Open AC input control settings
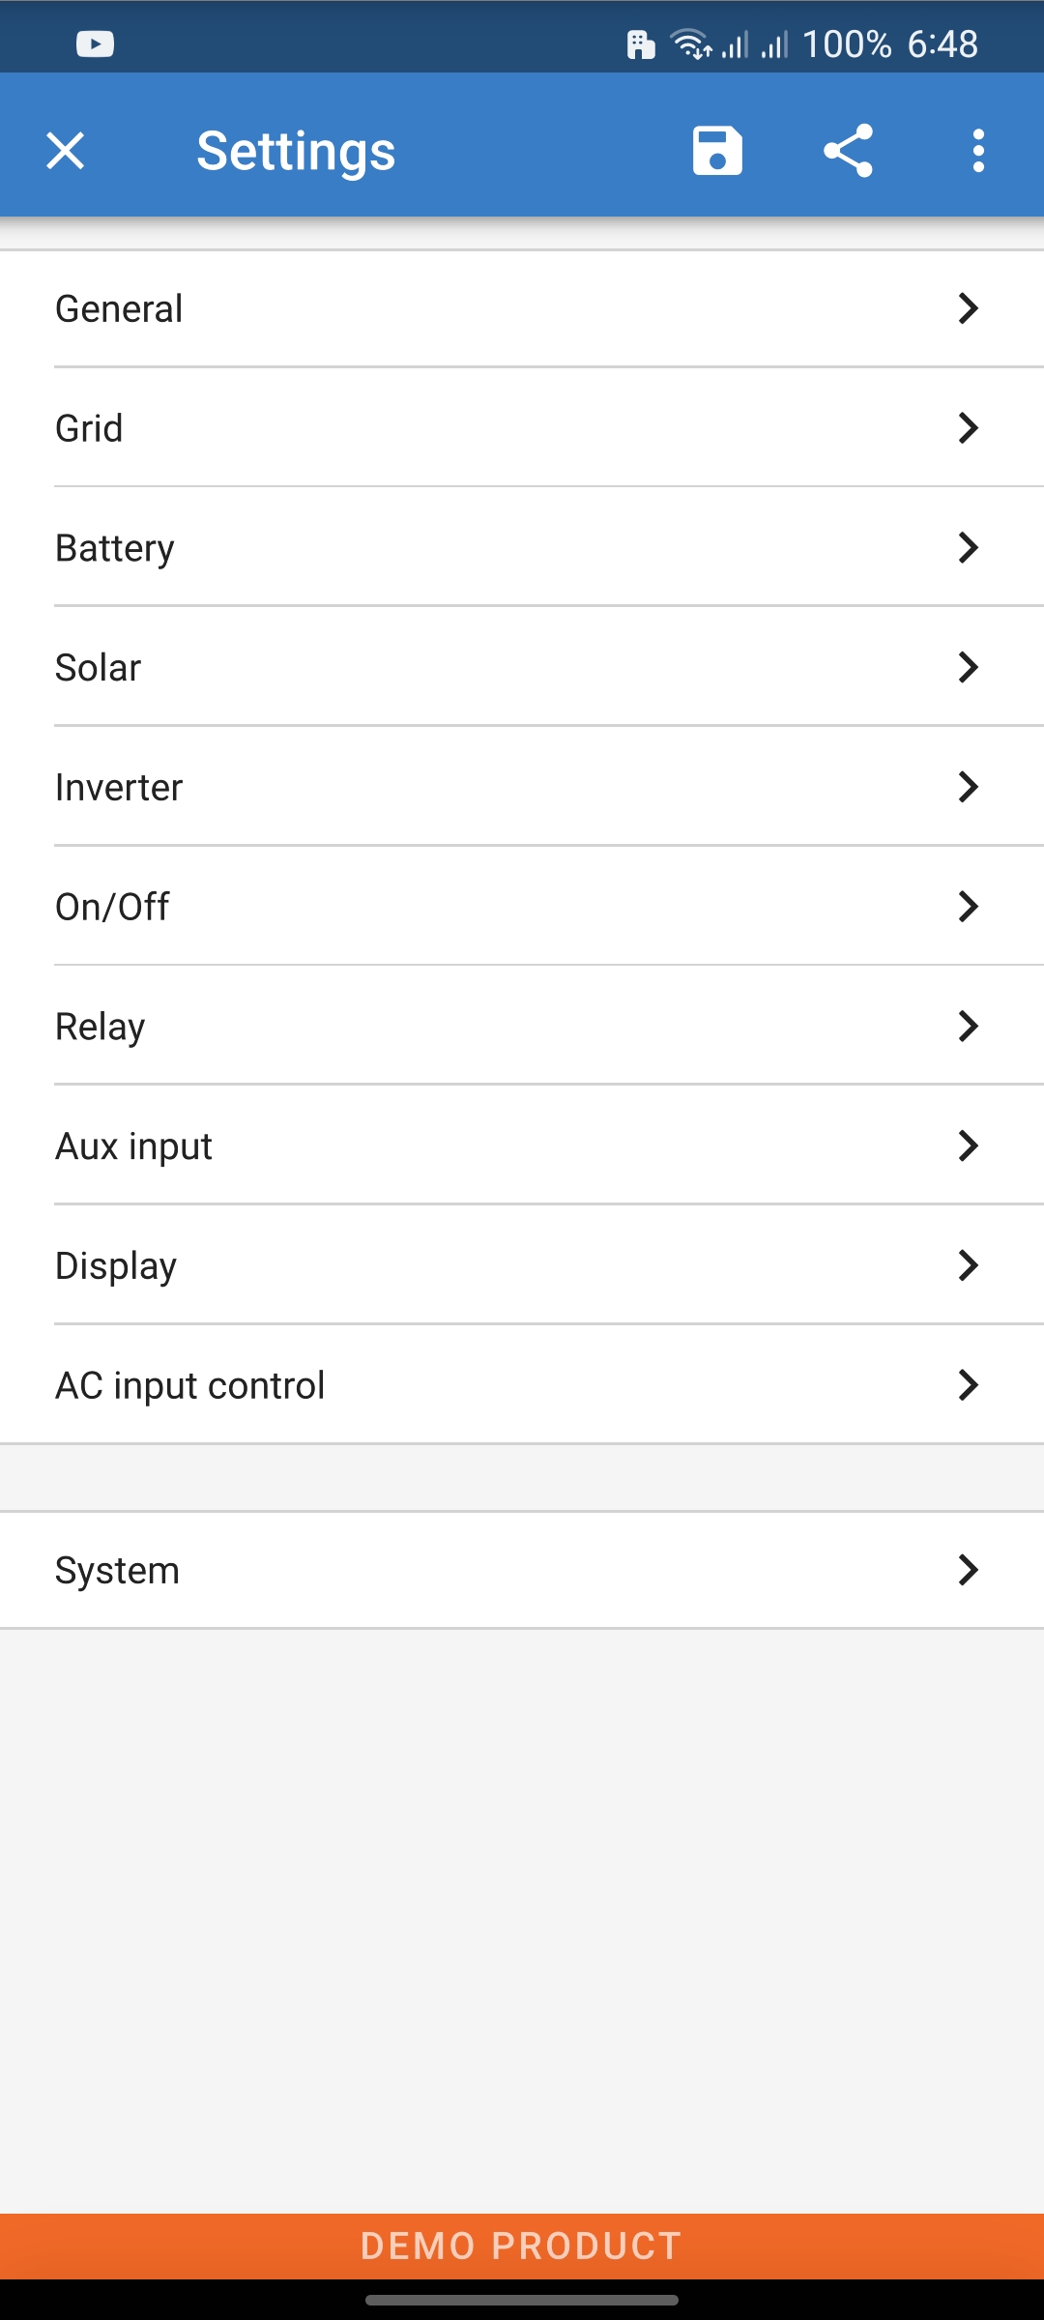This screenshot has width=1044, height=2320. 522,1385
